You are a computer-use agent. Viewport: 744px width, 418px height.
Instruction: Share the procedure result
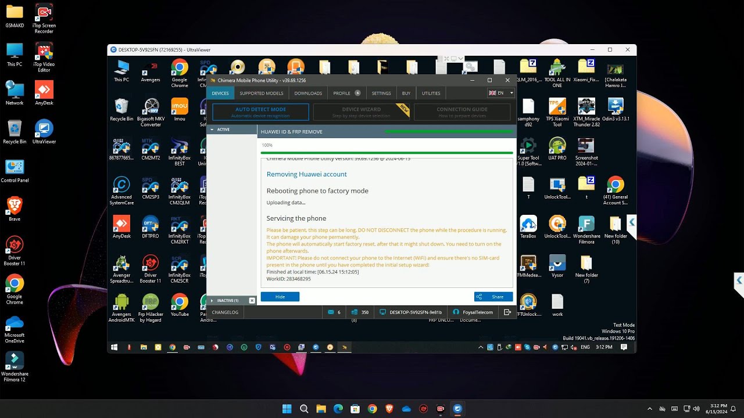pyautogui.click(x=493, y=297)
